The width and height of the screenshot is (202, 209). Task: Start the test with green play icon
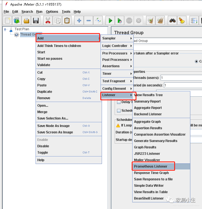(x=110, y=21)
